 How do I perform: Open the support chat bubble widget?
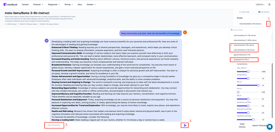270,127
